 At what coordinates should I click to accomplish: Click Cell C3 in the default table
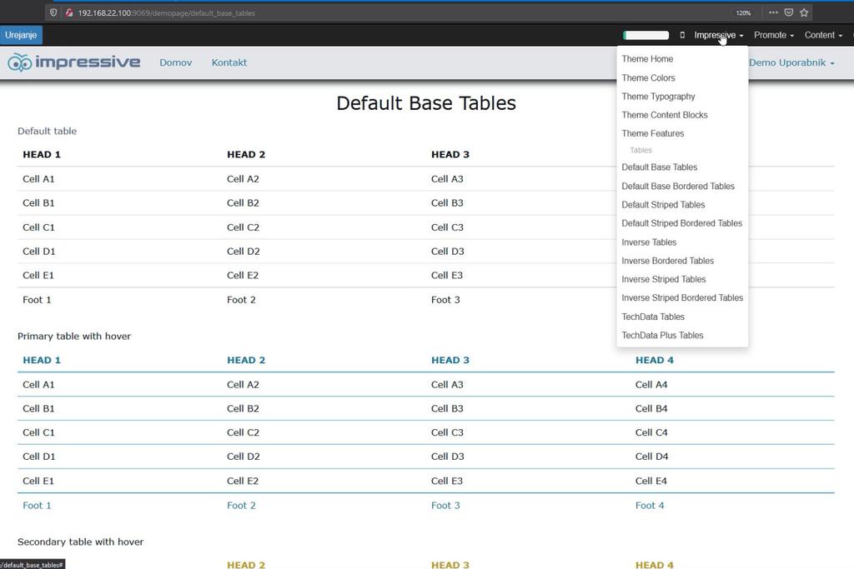447,227
